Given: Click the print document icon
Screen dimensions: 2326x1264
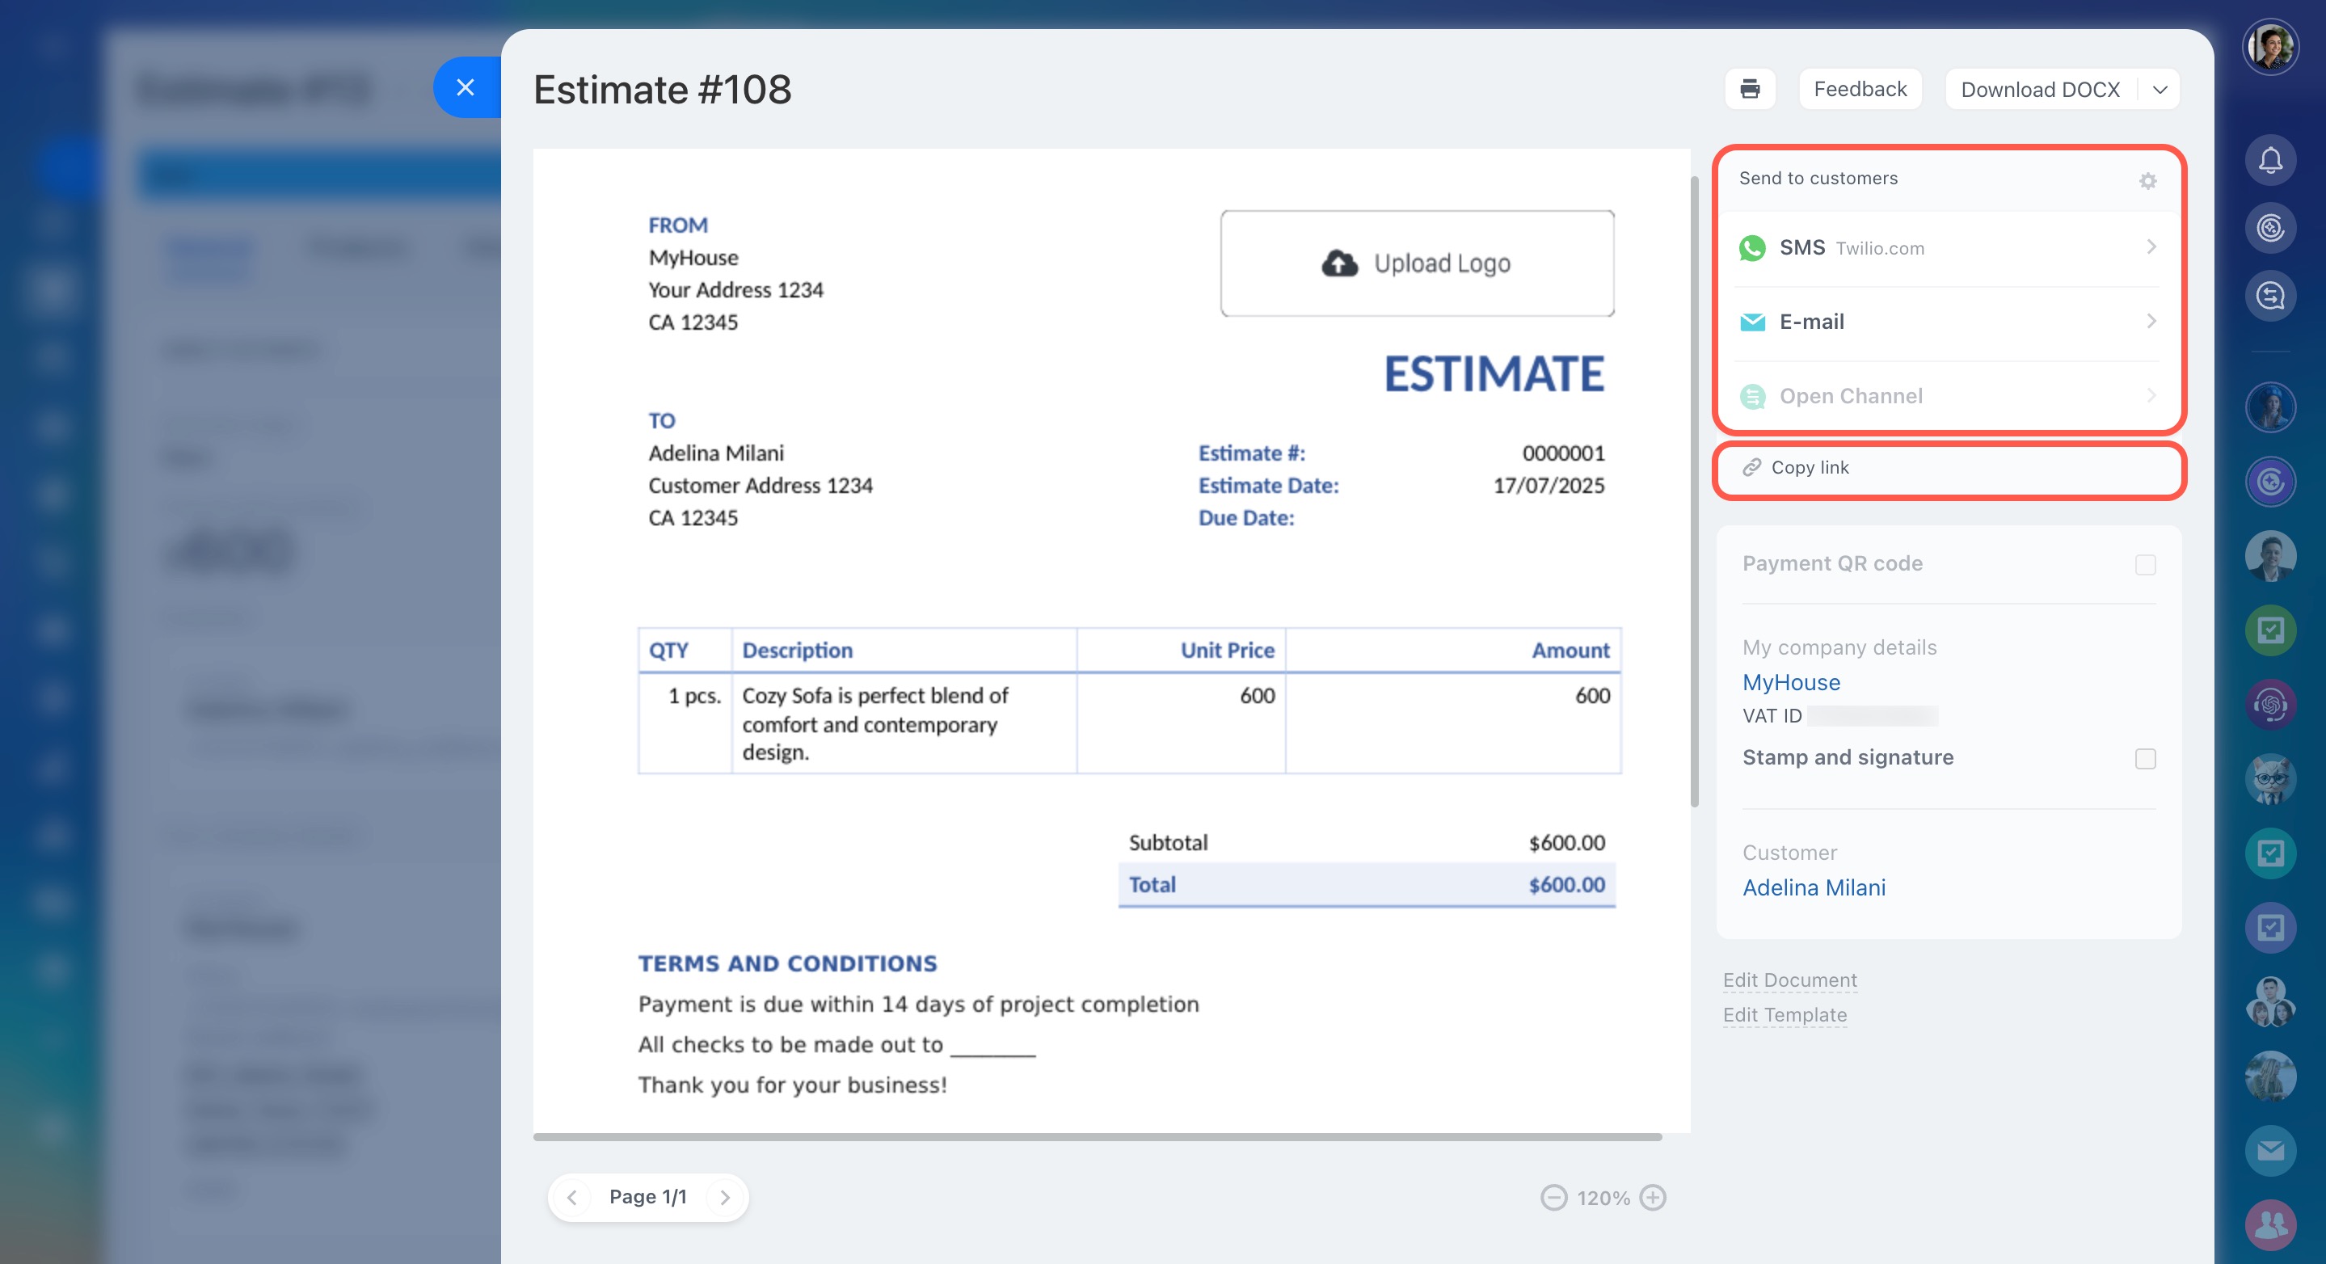Looking at the screenshot, I should click(1749, 90).
